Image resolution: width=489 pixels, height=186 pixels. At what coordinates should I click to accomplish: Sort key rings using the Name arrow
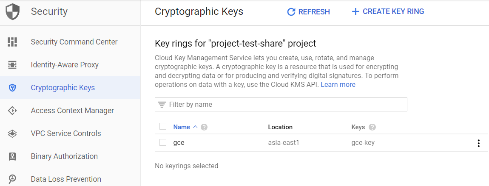(195, 127)
